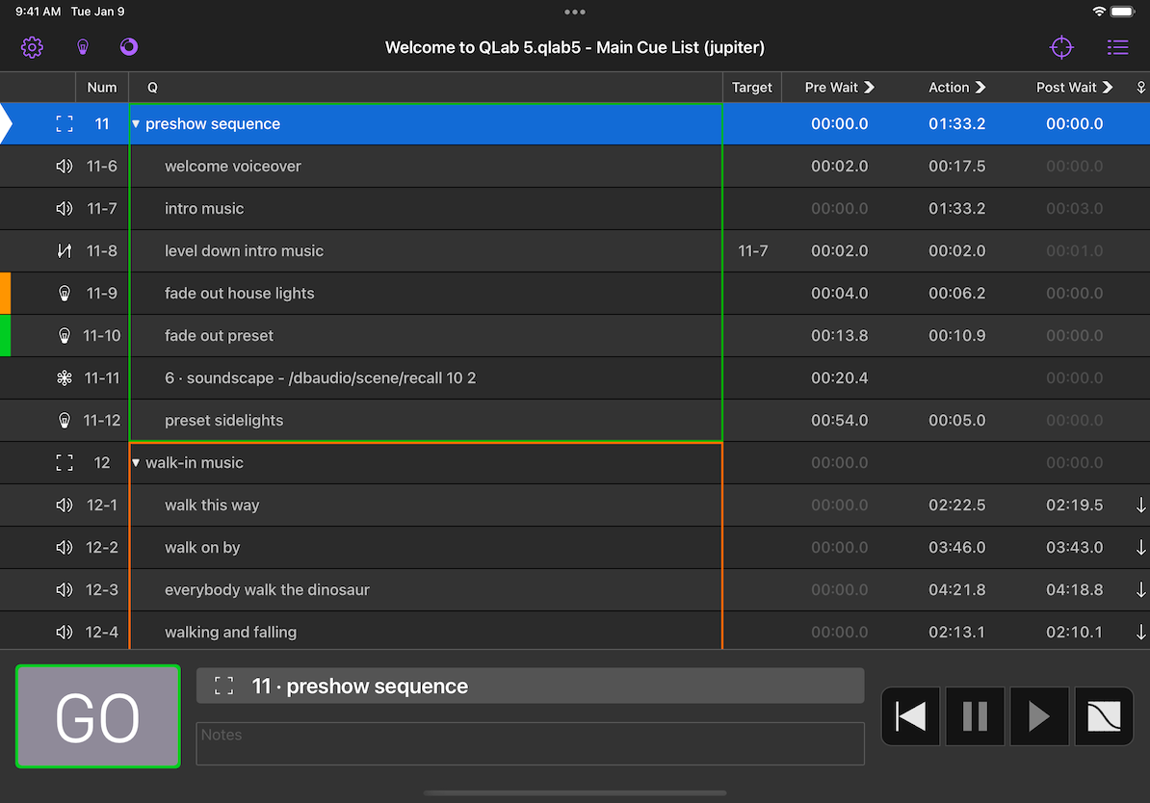
Task: Toggle auto-continue arrow on 'walk on by'
Action: click(1140, 547)
